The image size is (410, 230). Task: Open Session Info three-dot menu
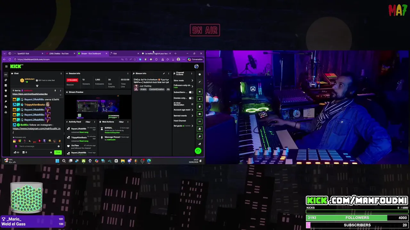pos(128,73)
